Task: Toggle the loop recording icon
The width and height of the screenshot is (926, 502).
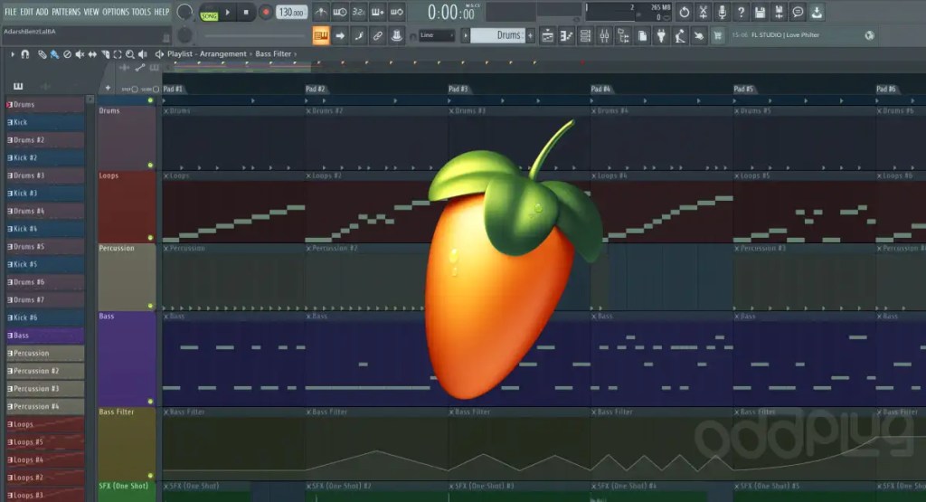Action: 397,12
